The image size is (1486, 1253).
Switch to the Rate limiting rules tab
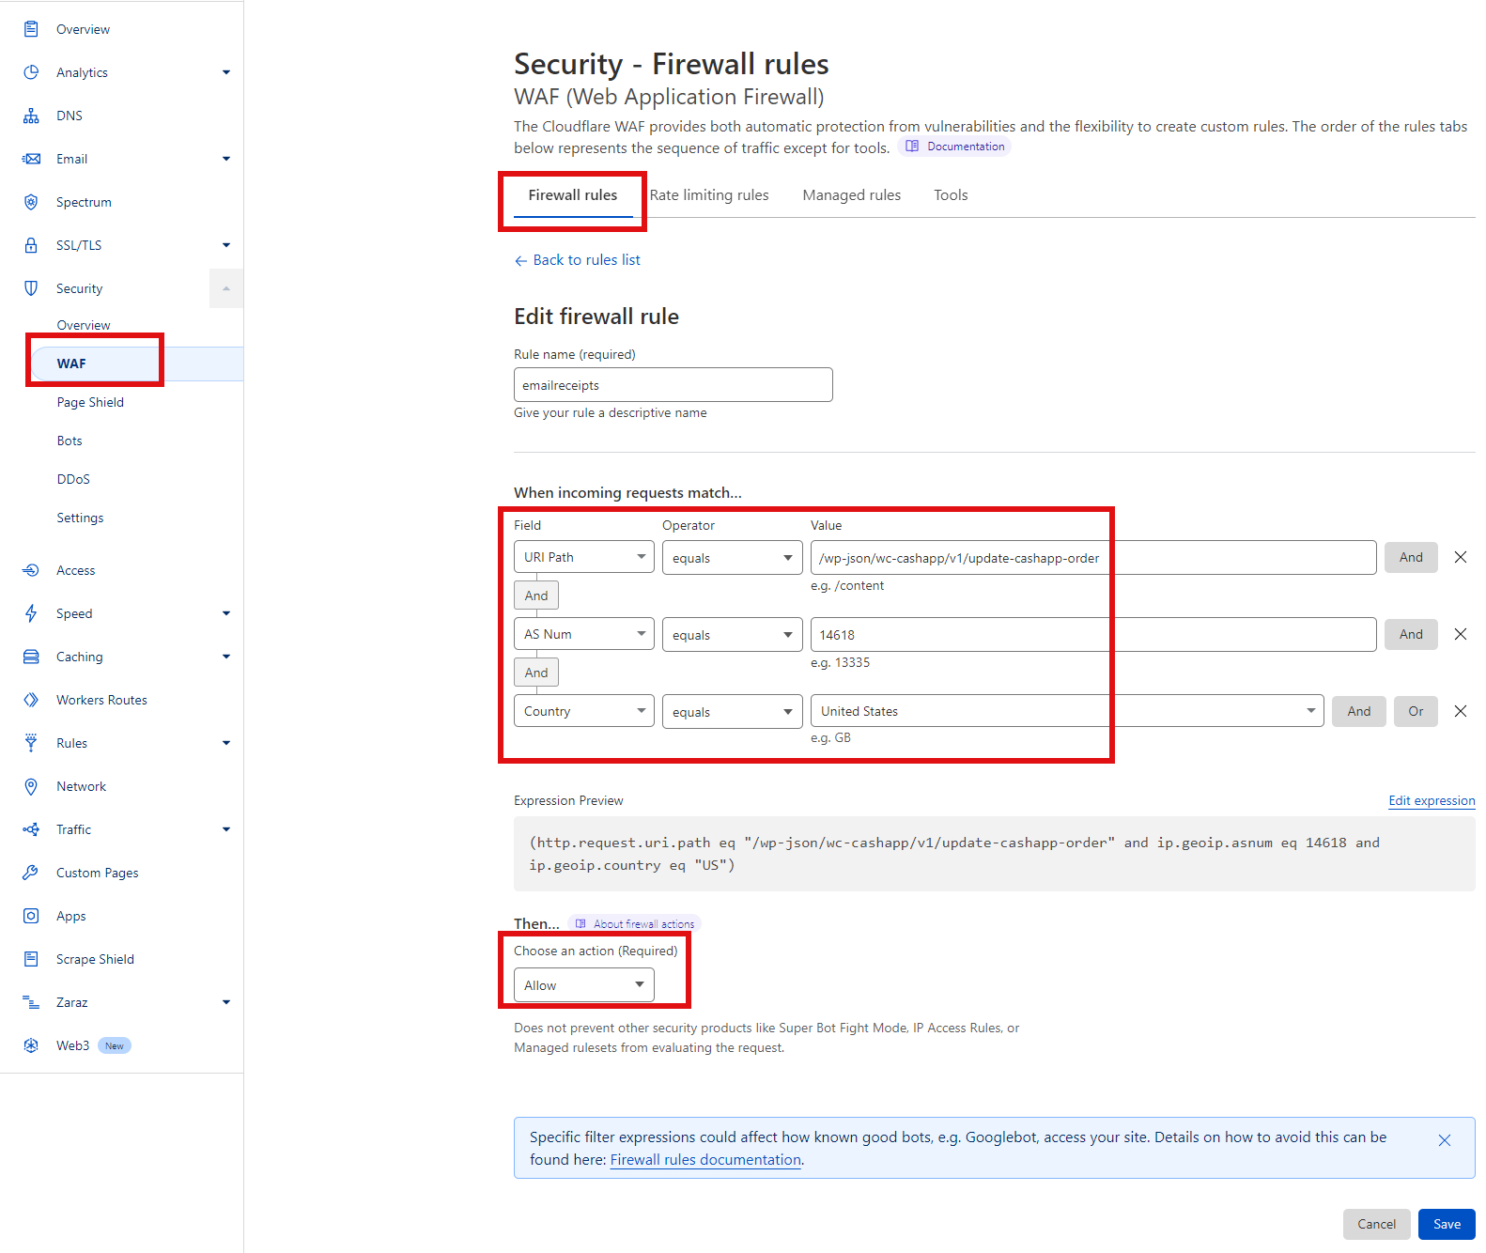[709, 195]
